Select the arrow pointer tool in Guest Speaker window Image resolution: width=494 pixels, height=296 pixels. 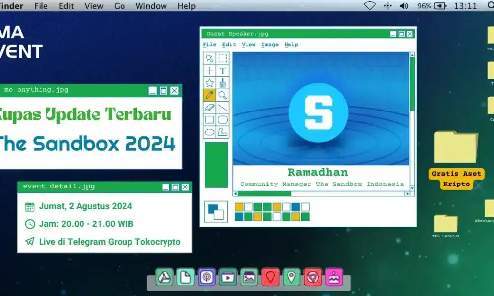[209, 58]
